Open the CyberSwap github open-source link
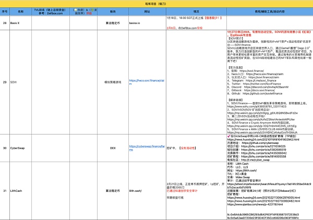 coord(260,142)
